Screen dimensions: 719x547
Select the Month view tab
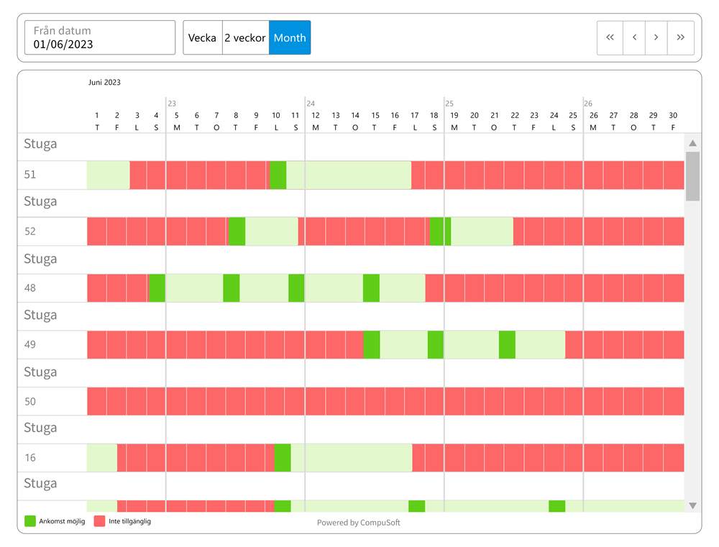[x=290, y=38]
